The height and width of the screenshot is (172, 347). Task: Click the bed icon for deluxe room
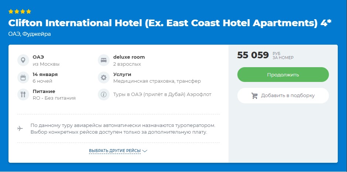click(104, 60)
